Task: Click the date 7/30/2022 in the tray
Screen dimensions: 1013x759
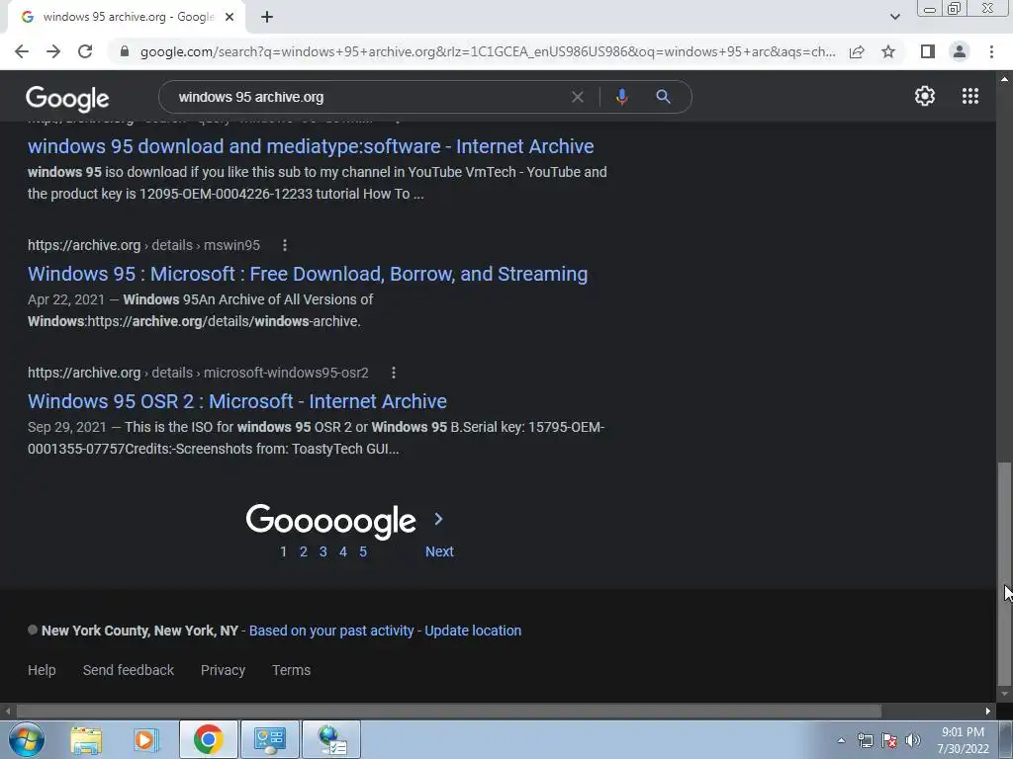Action: point(963,749)
